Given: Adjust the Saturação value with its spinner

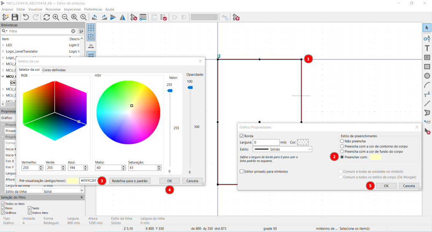Looking at the screenshot, I should (x=159, y=168).
